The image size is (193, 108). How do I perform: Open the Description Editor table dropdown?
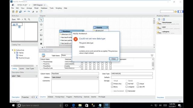36,76
